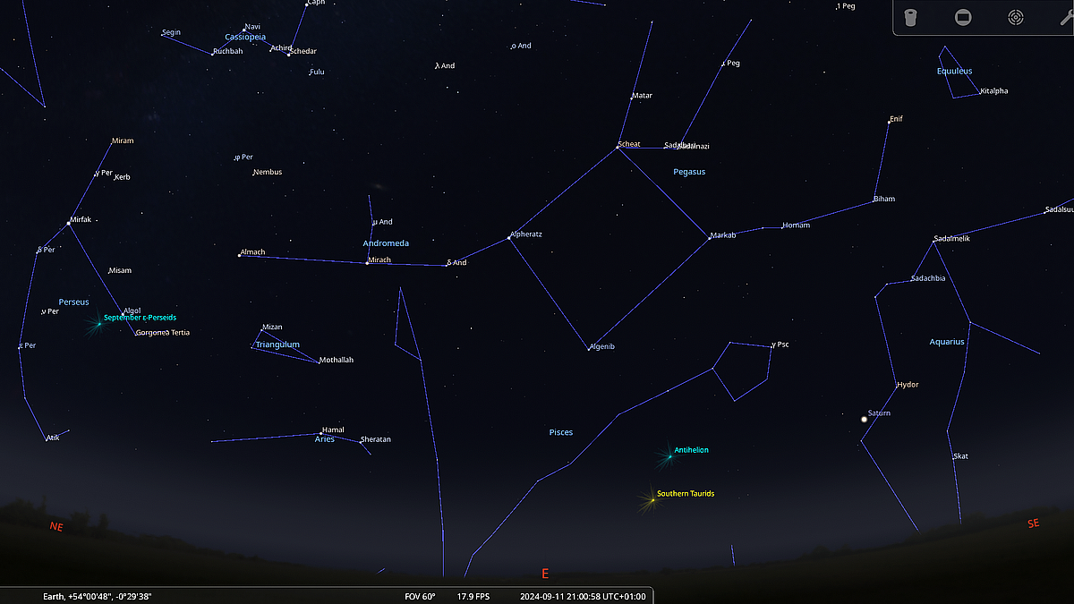The height and width of the screenshot is (604, 1074).
Task: Click the date and time display
Action: pyautogui.click(x=583, y=596)
